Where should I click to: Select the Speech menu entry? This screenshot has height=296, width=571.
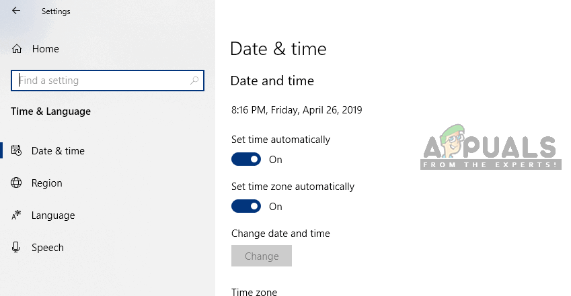48,248
